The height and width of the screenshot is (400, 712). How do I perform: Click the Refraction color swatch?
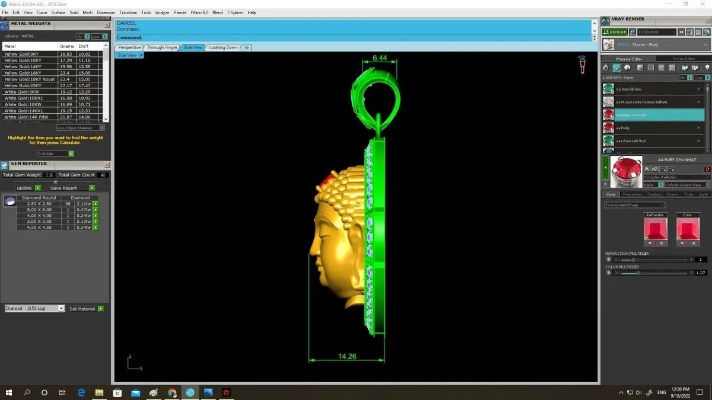[x=656, y=229]
